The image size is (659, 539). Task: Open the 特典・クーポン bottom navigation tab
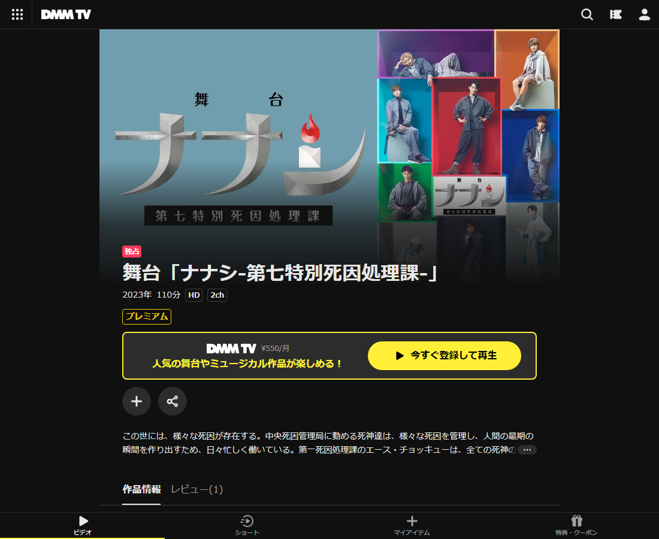coord(576,526)
